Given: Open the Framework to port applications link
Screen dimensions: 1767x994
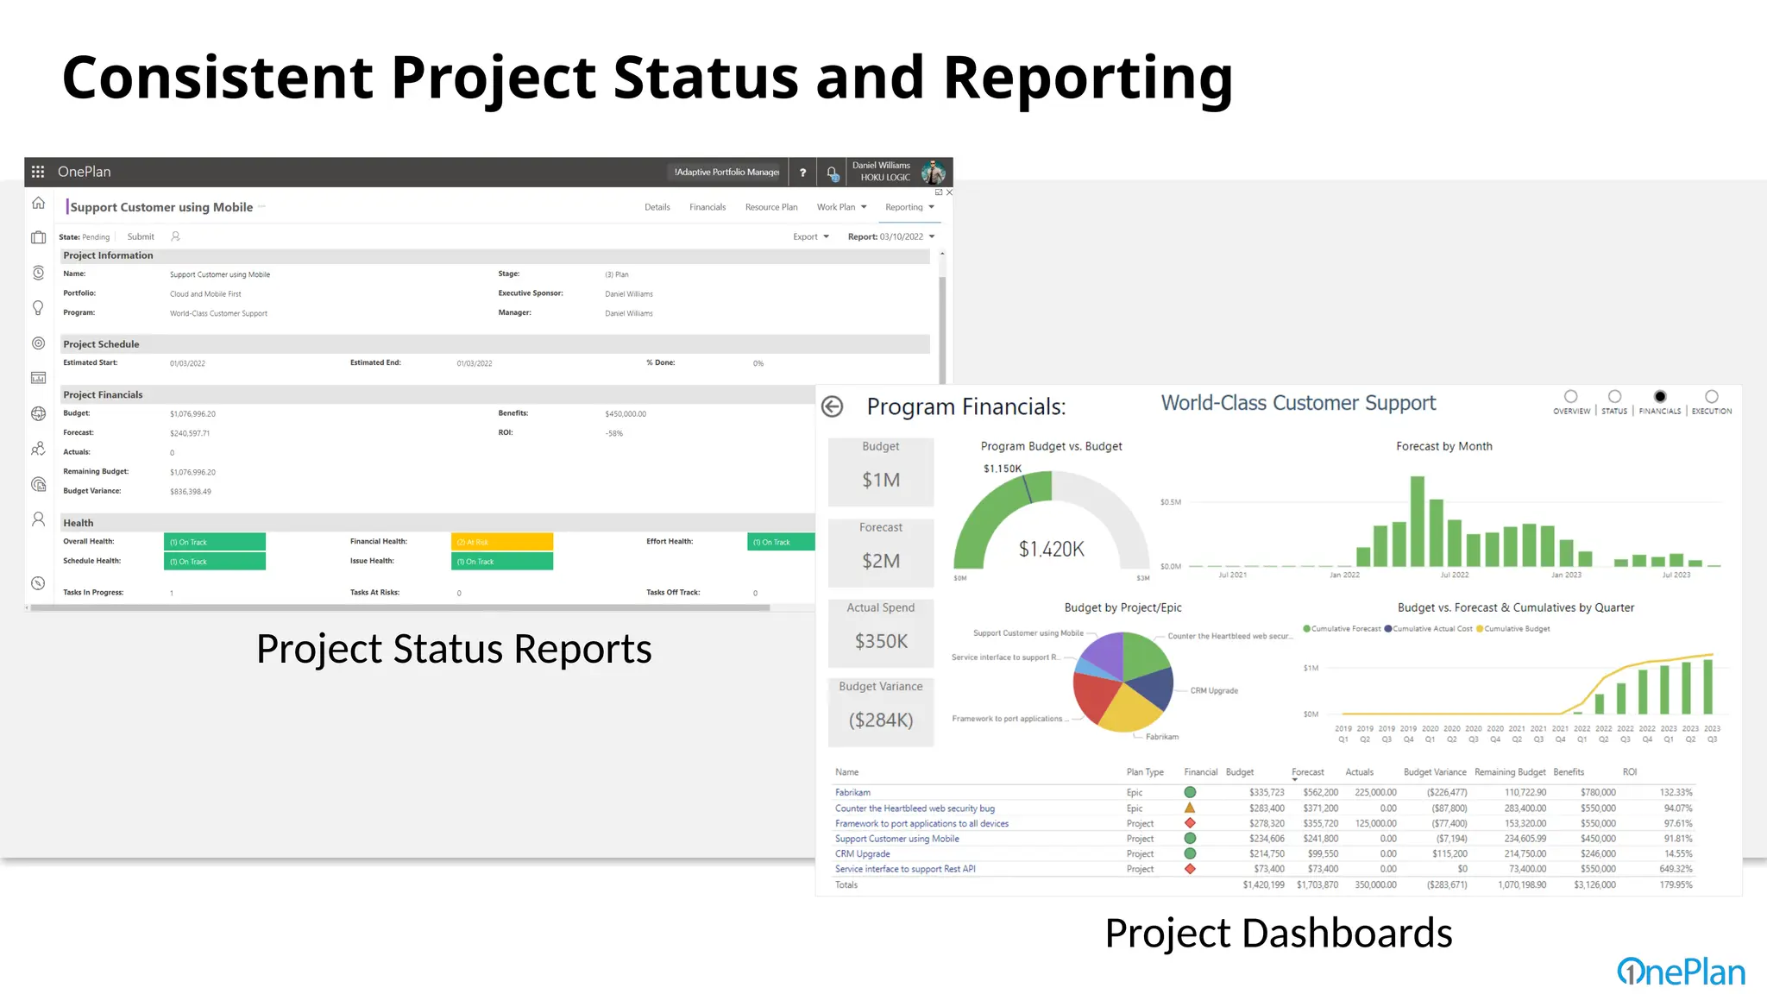Looking at the screenshot, I should coord(921,823).
